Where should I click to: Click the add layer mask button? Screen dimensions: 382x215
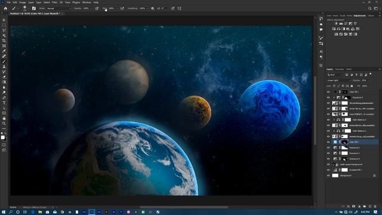coord(353,207)
